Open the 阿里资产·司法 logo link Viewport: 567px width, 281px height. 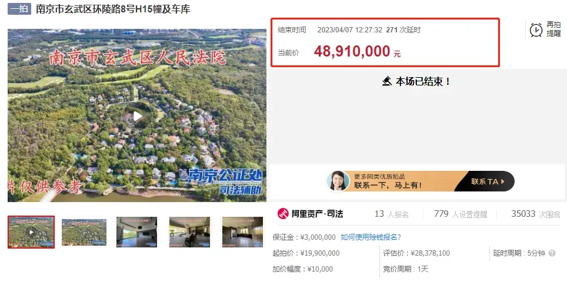point(310,214)
